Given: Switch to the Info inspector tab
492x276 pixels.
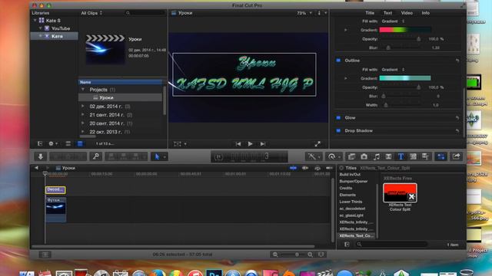Looking at the screenshot, I should click(x=425, y=13).
